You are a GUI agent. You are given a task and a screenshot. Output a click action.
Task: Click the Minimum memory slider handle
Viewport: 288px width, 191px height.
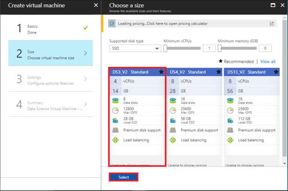[x=220, y=48]
